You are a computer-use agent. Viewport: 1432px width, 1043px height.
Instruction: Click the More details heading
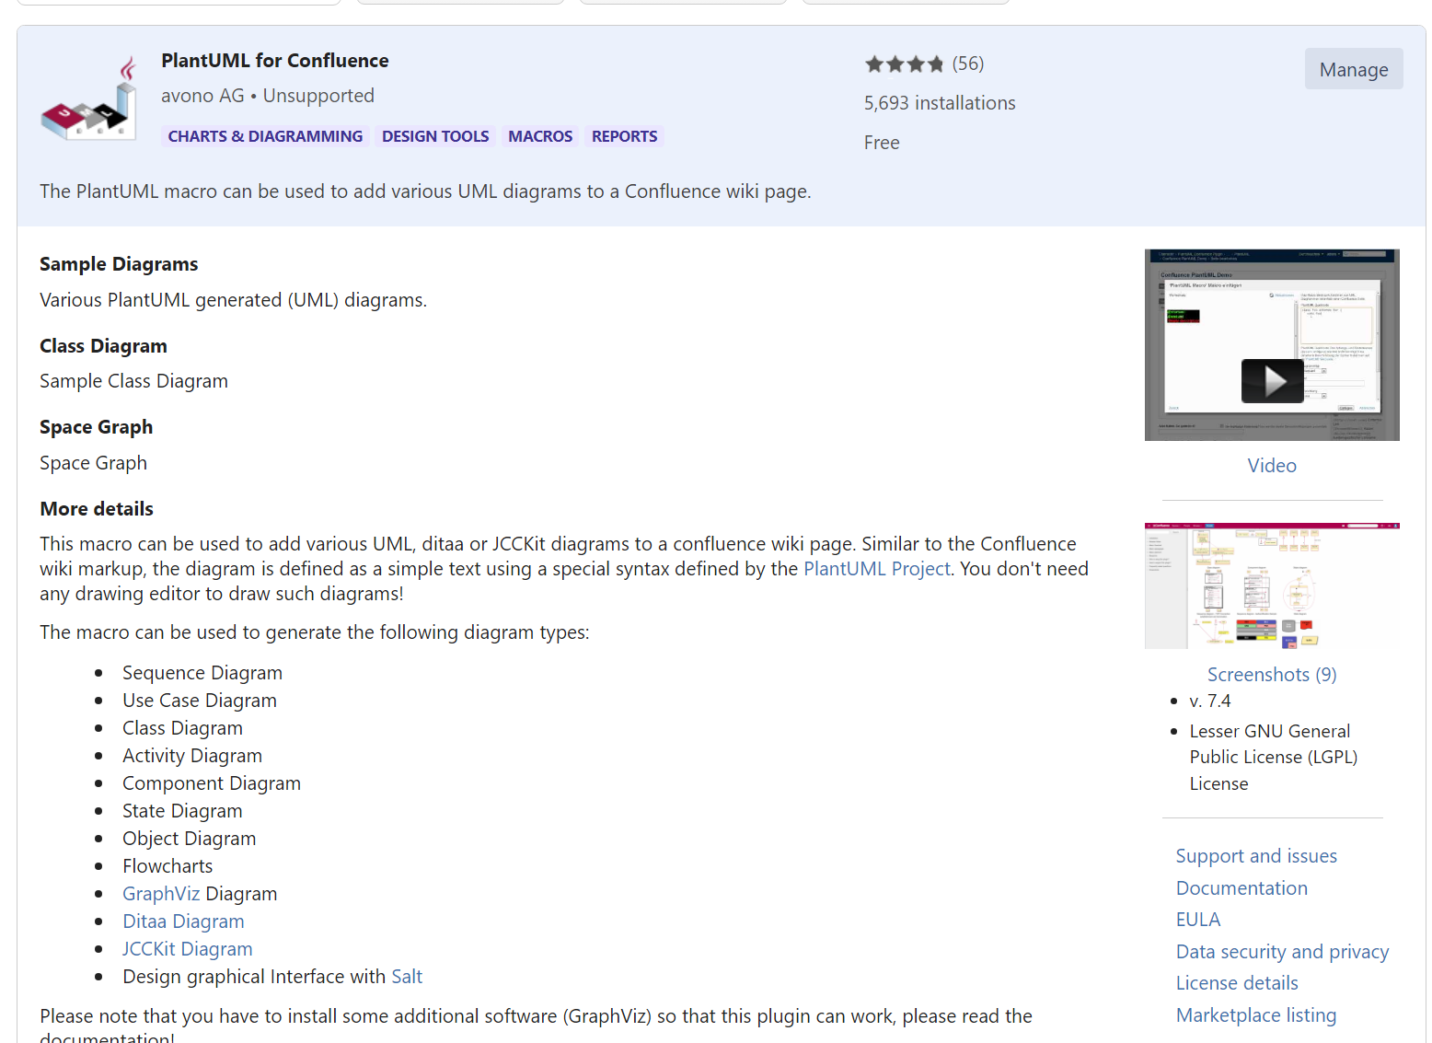click(97, 509)
